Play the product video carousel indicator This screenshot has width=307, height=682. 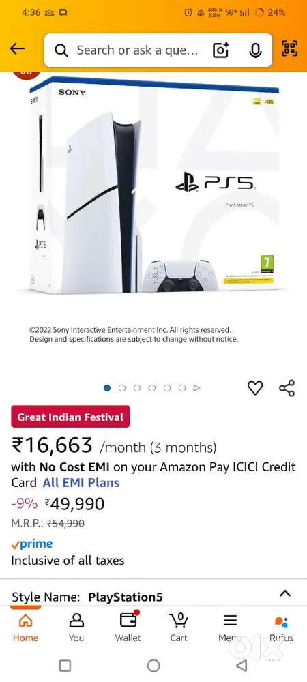click(x=196, y=387)
